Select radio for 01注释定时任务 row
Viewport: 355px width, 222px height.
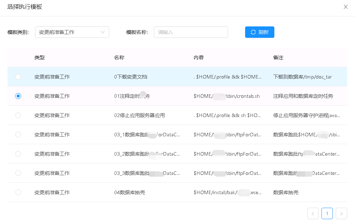point(18,96)
